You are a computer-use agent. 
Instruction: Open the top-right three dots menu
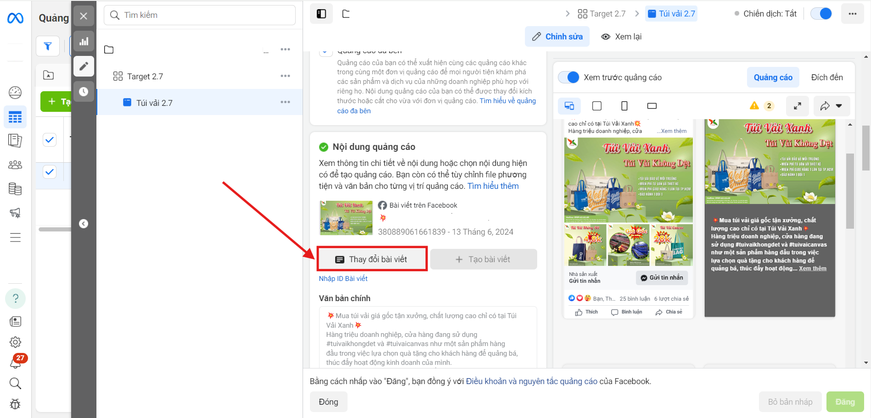coord(853,14)
